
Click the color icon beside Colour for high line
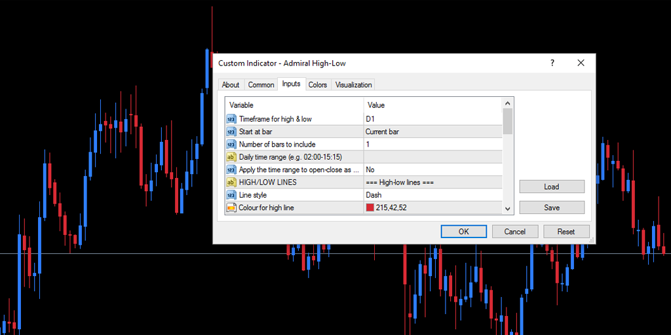(231, 207)
